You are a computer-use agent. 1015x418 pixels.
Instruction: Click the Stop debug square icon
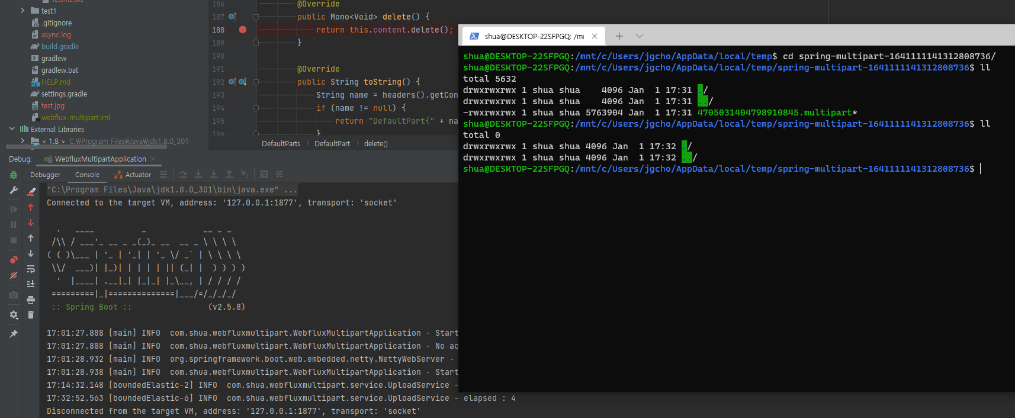click(14, 240)
